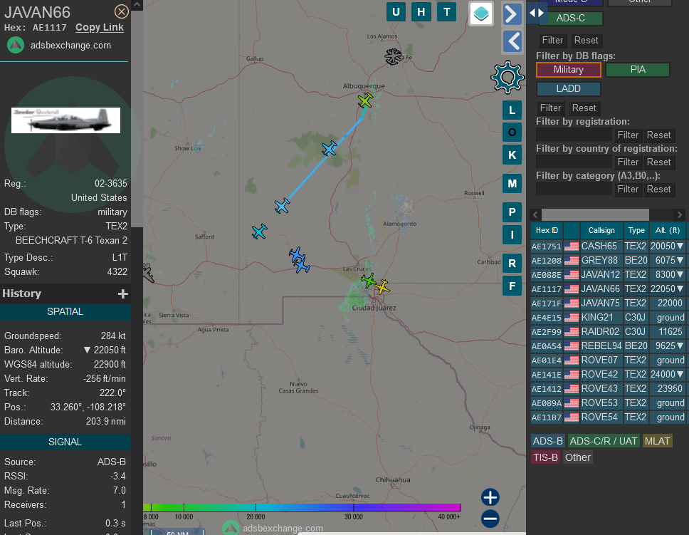Enable the LADD DB flag filter
This screenshot has height=535, width=689.
568,88
